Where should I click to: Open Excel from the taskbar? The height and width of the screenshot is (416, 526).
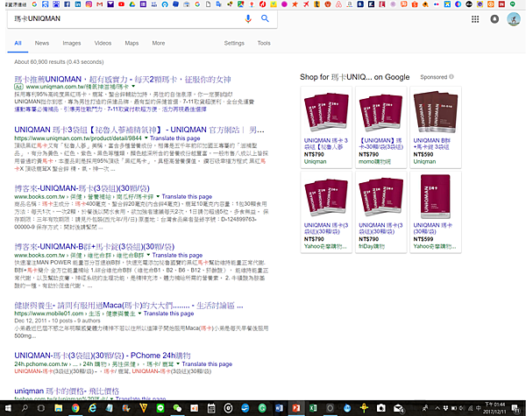(313, 408)
